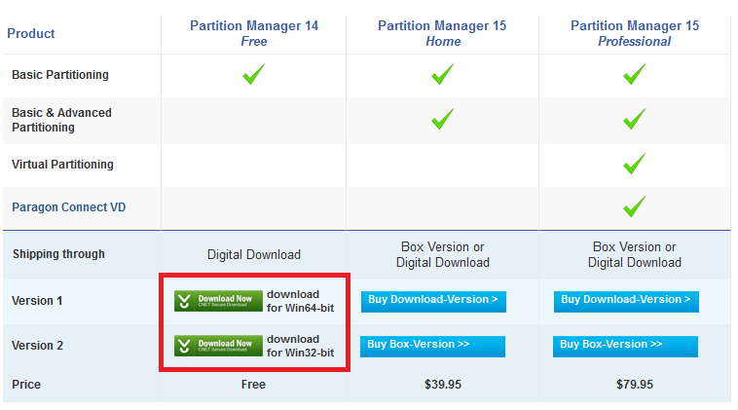The height and width of the screenshot is (410, 738).
Task: Click Professional checkmark for Basic & Advanced Partitioning
Action: coord(635,119)
